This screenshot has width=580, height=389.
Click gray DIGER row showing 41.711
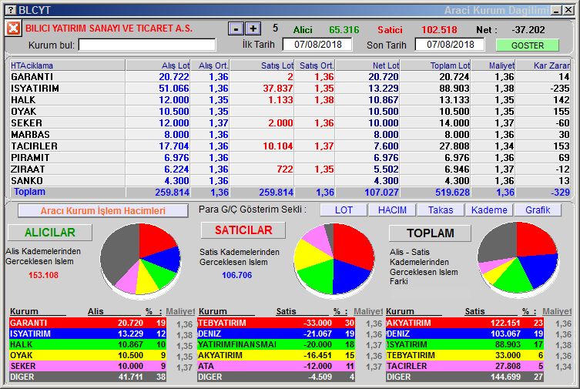coord(88,377)
